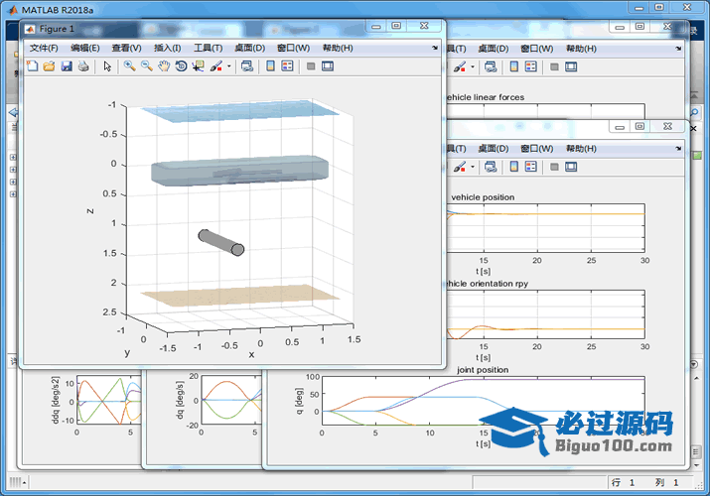Click New Figure icon in Figure 1 toolbar
The image size is (710, 496).
[32, 66]
